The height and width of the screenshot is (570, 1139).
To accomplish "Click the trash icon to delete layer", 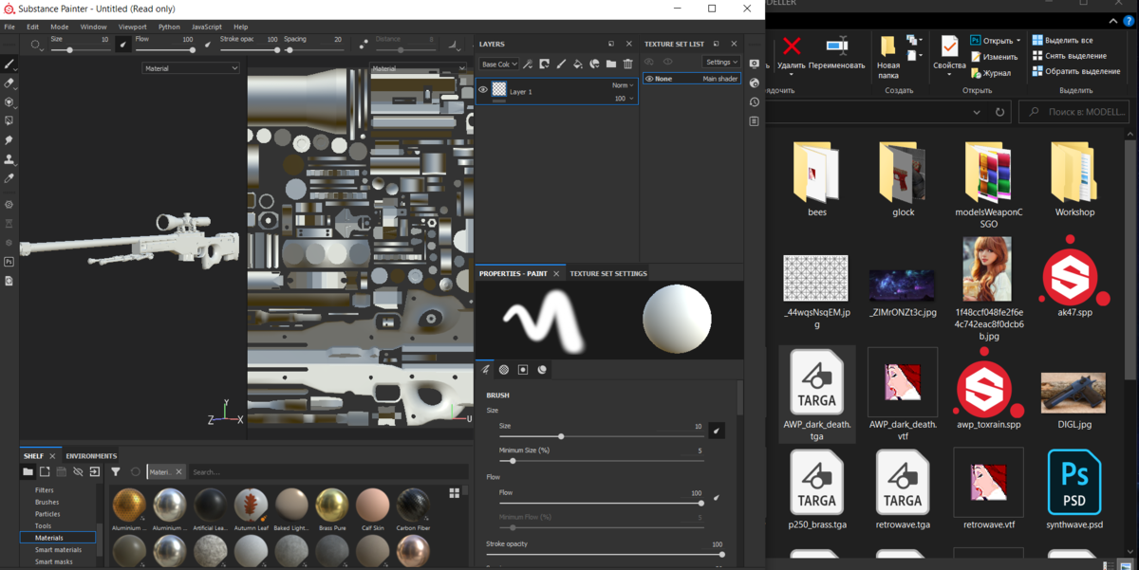I will [627, 64].
